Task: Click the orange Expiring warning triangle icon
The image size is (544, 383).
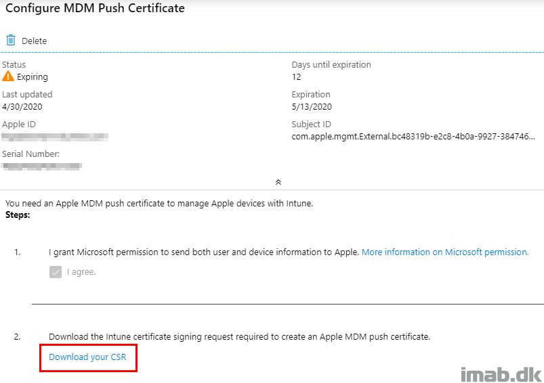Action: point(8,76)
